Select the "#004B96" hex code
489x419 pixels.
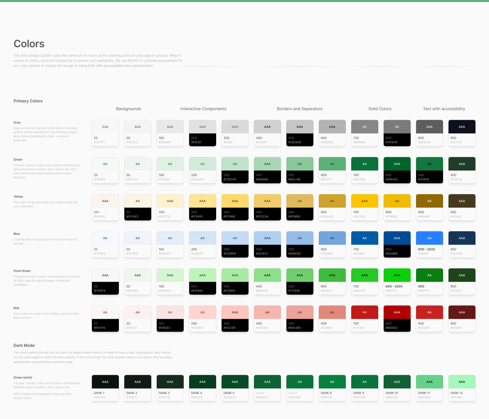coord(392,254)
